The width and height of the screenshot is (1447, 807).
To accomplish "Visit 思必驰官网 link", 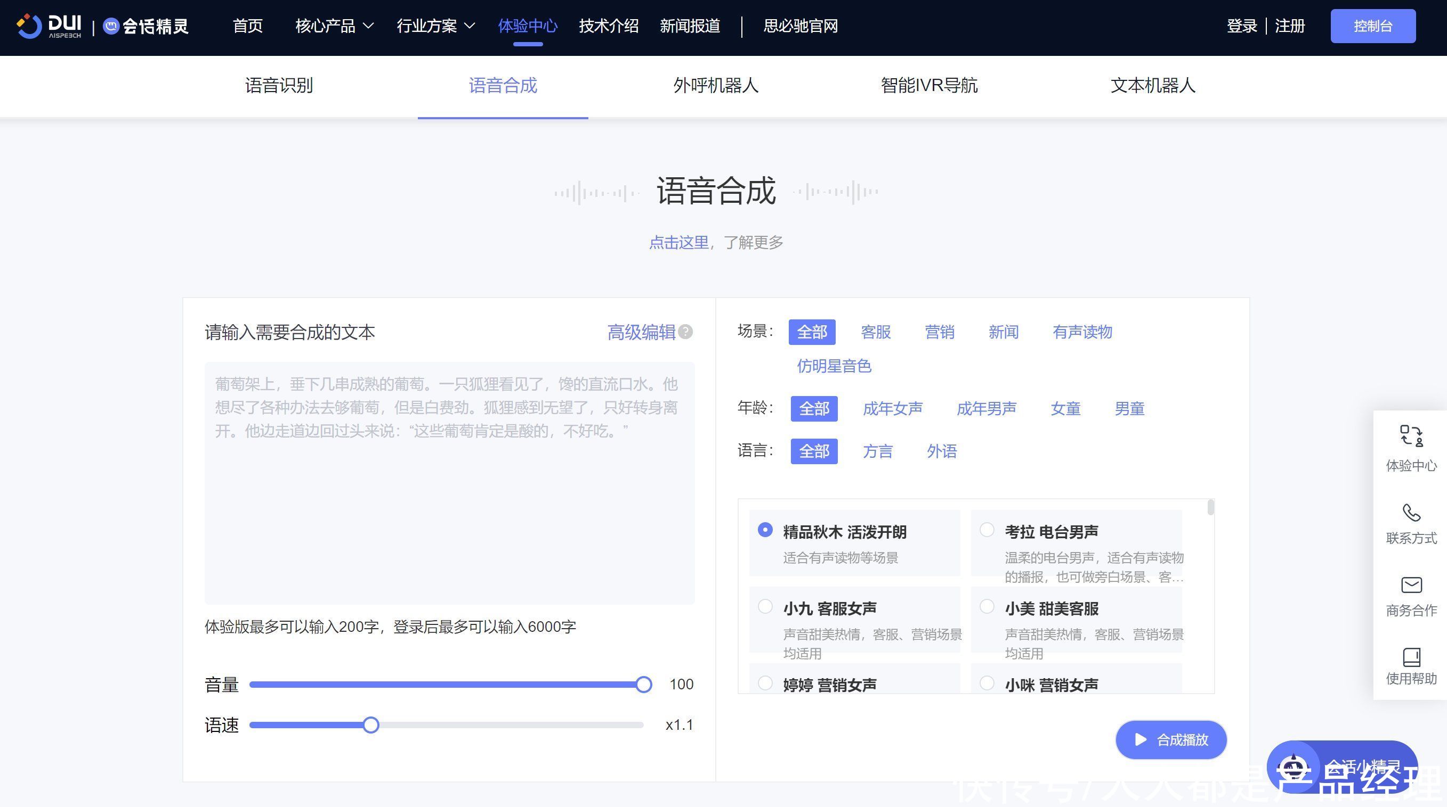I will coord(801,26).
